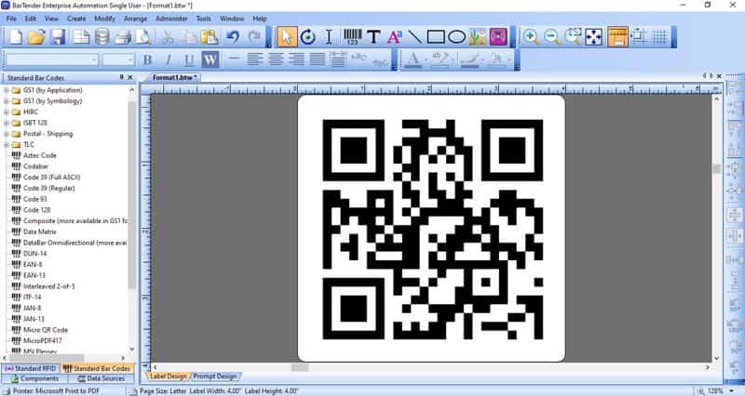745x396 pixels.
Task: Select the Text tool in toolbar
Action: 373,37
